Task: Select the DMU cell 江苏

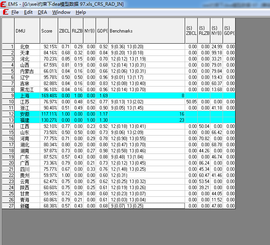Action: pyautogui.click(x=27, y=102)
